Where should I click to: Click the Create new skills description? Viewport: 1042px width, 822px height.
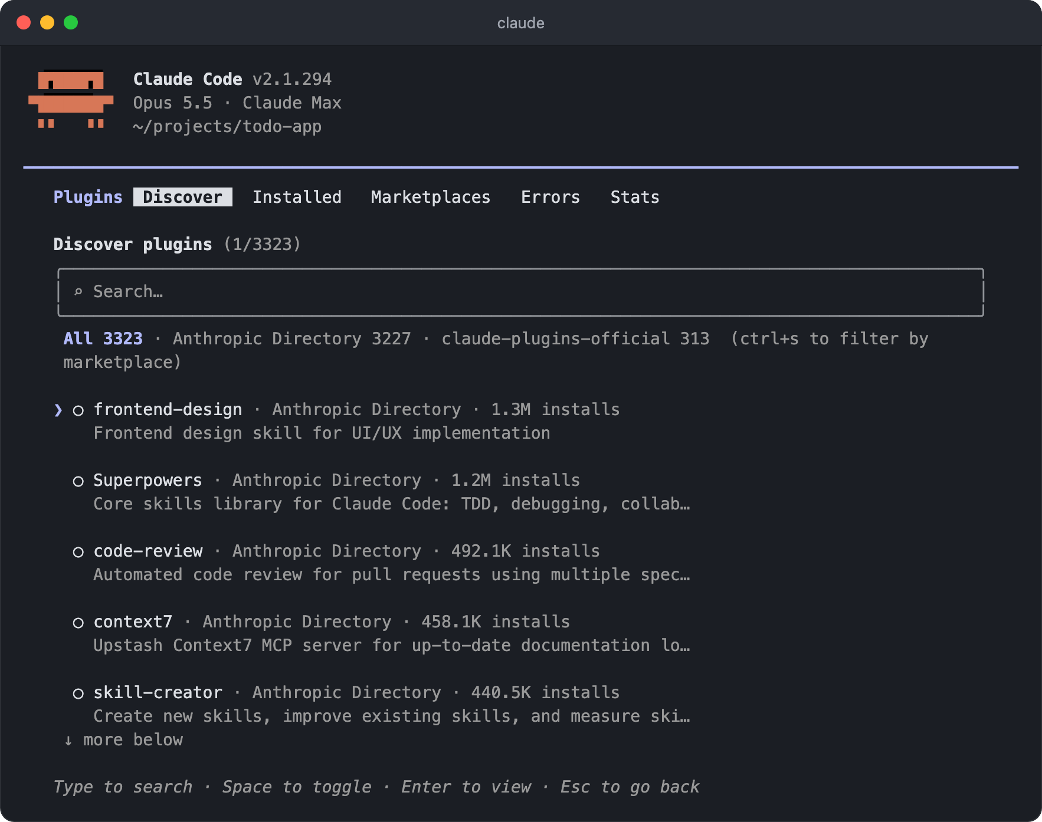pyautogui.click(x=392, y=716)
